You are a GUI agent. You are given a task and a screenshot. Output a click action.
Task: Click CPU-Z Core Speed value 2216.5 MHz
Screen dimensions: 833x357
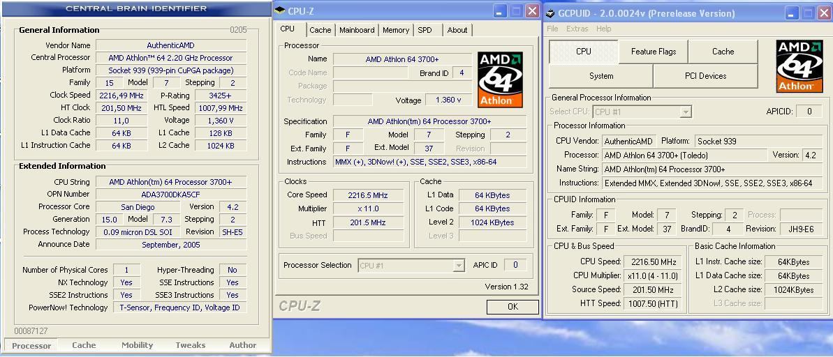(x=367, y=195)
